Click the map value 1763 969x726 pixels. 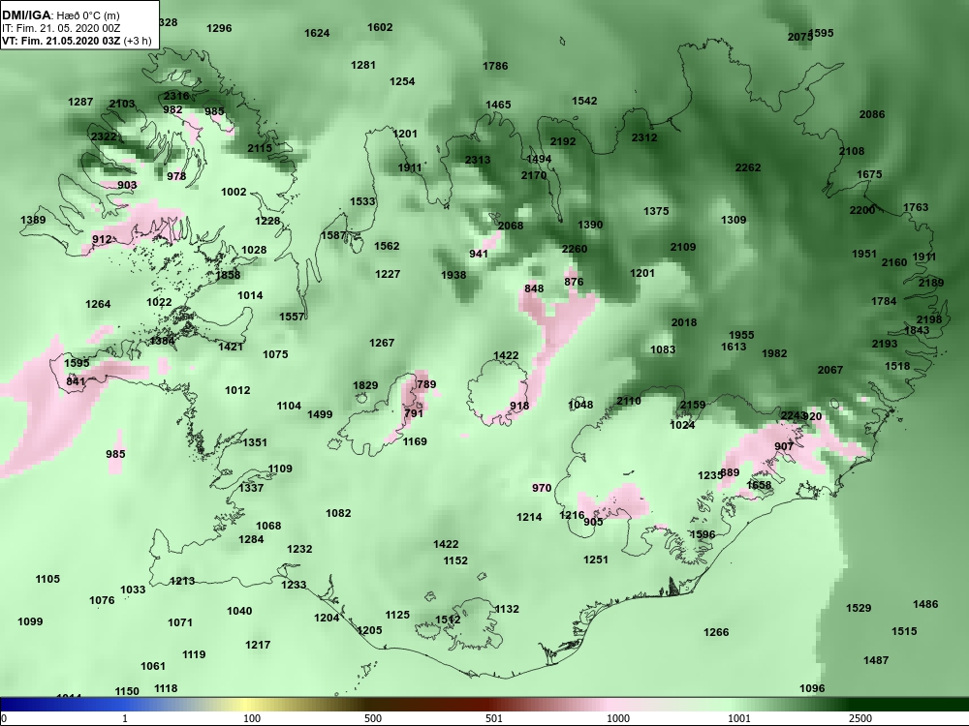coord(916,207)
